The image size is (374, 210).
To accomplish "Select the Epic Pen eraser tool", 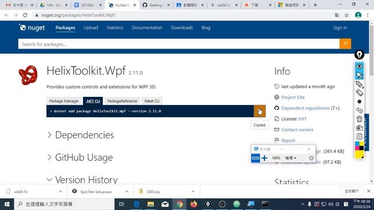I will (x=359, y=93).
